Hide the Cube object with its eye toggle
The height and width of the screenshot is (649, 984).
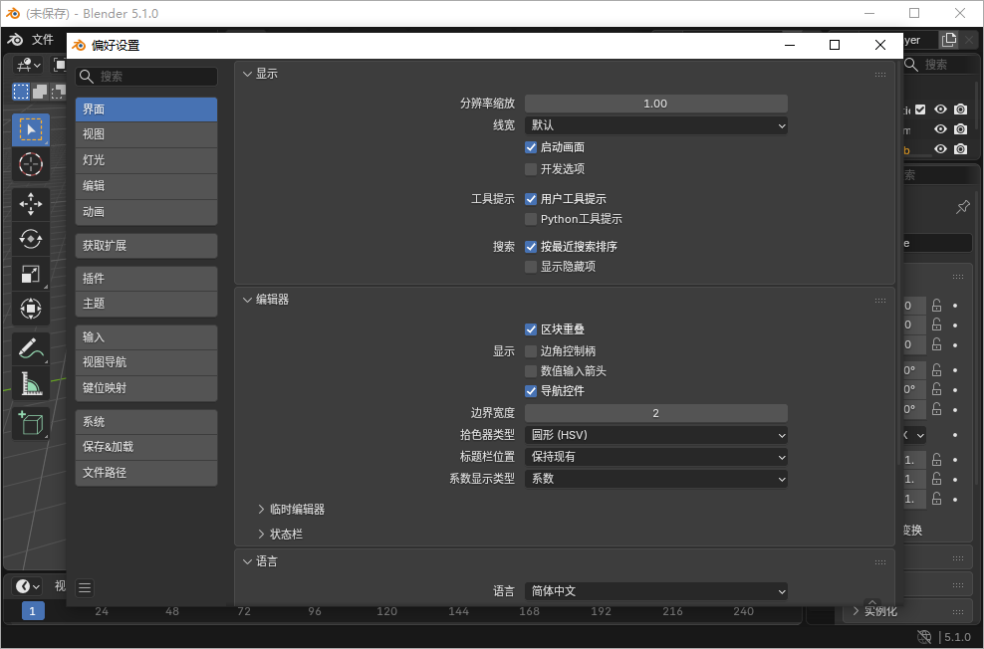coord(940,149)
